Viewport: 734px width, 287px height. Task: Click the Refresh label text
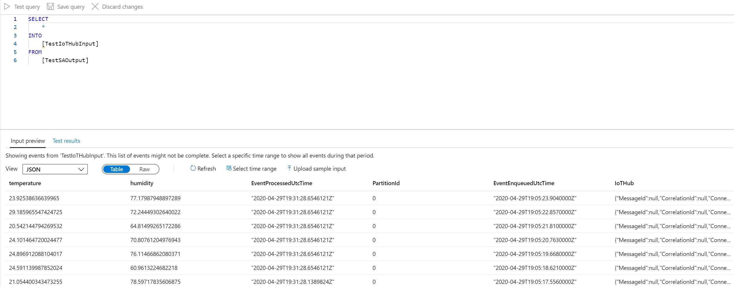[207, 169]
